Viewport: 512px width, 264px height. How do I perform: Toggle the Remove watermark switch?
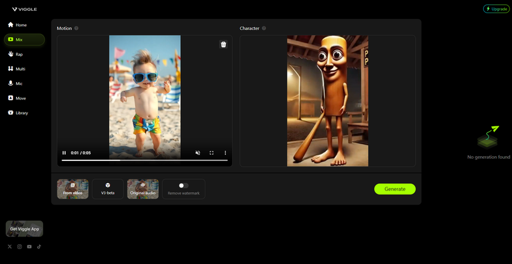pyautogui.click(x=183, y=186)
